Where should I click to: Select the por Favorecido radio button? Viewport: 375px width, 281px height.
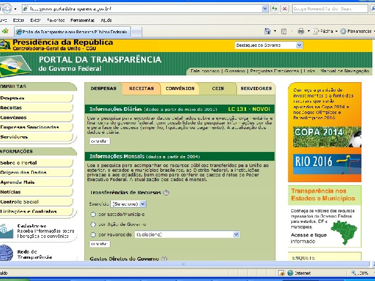[93, 235]
